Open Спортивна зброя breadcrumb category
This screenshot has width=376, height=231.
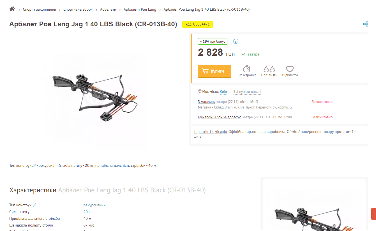pyautogui.click(x=78, y=10)
